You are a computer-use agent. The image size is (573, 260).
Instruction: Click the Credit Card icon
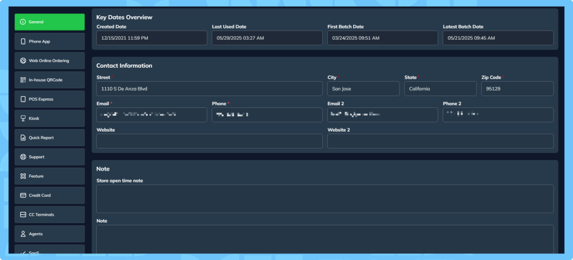(x=23, y=195)
